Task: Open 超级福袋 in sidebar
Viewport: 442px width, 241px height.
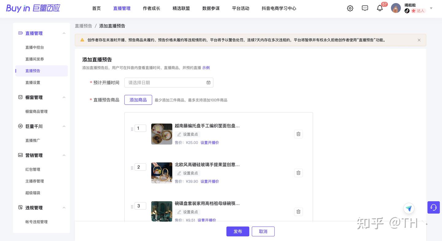Action: (33, 193)
